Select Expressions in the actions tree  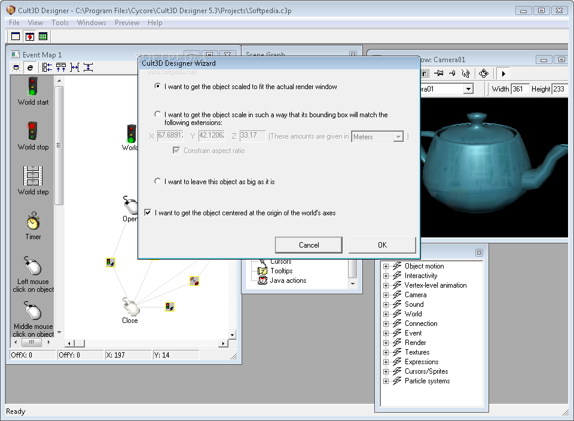point(422,362)
